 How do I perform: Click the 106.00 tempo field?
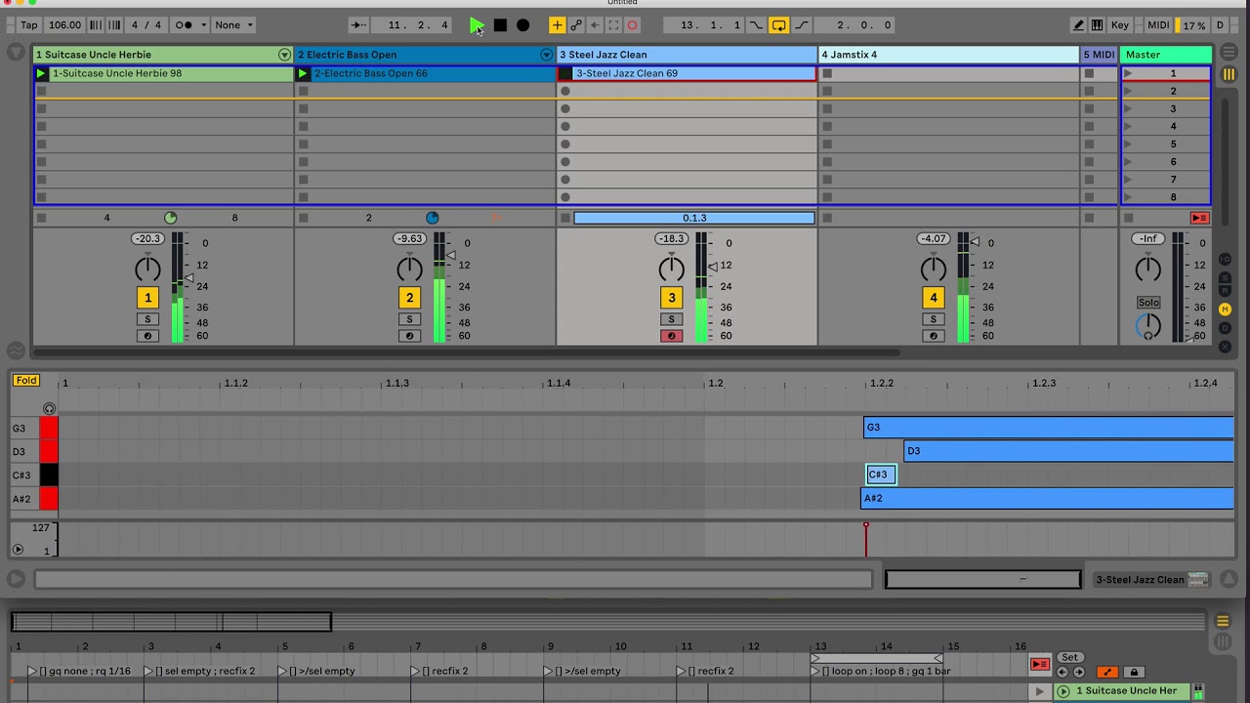pyautogui.click(x=64, y=25)
